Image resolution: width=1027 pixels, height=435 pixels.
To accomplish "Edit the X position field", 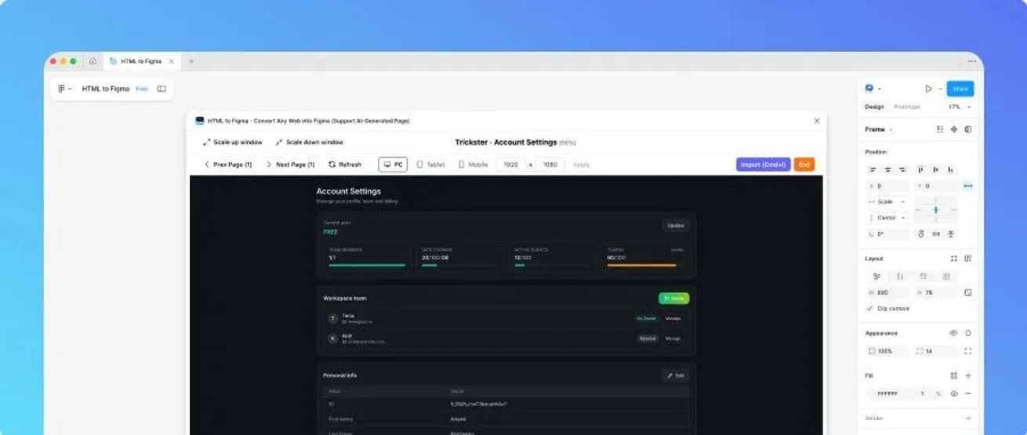I will 887,187.
